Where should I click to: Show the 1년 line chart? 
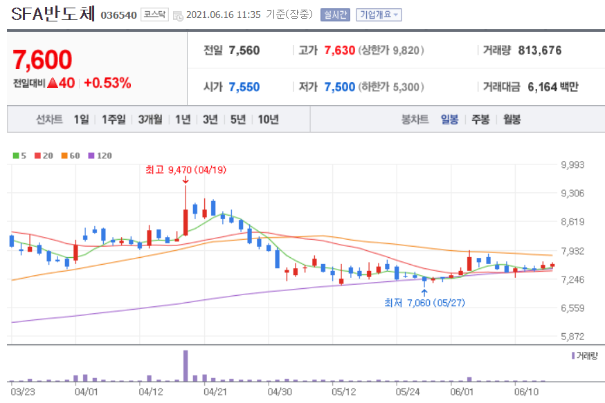coord(183,120)
